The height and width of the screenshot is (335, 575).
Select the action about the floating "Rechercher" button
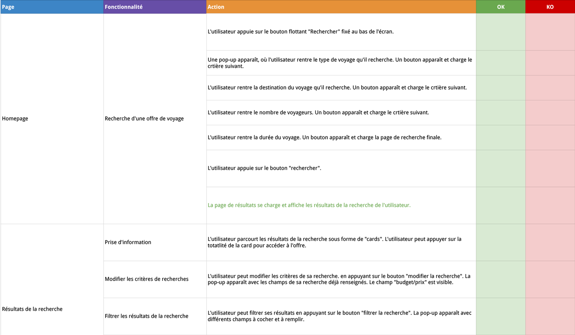point(341,32)
